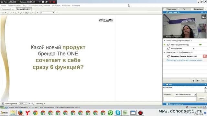The height and width of the screenshot is (116, 207).
Task: Open the panels options dropdown arrow
Action: point(205,9)
